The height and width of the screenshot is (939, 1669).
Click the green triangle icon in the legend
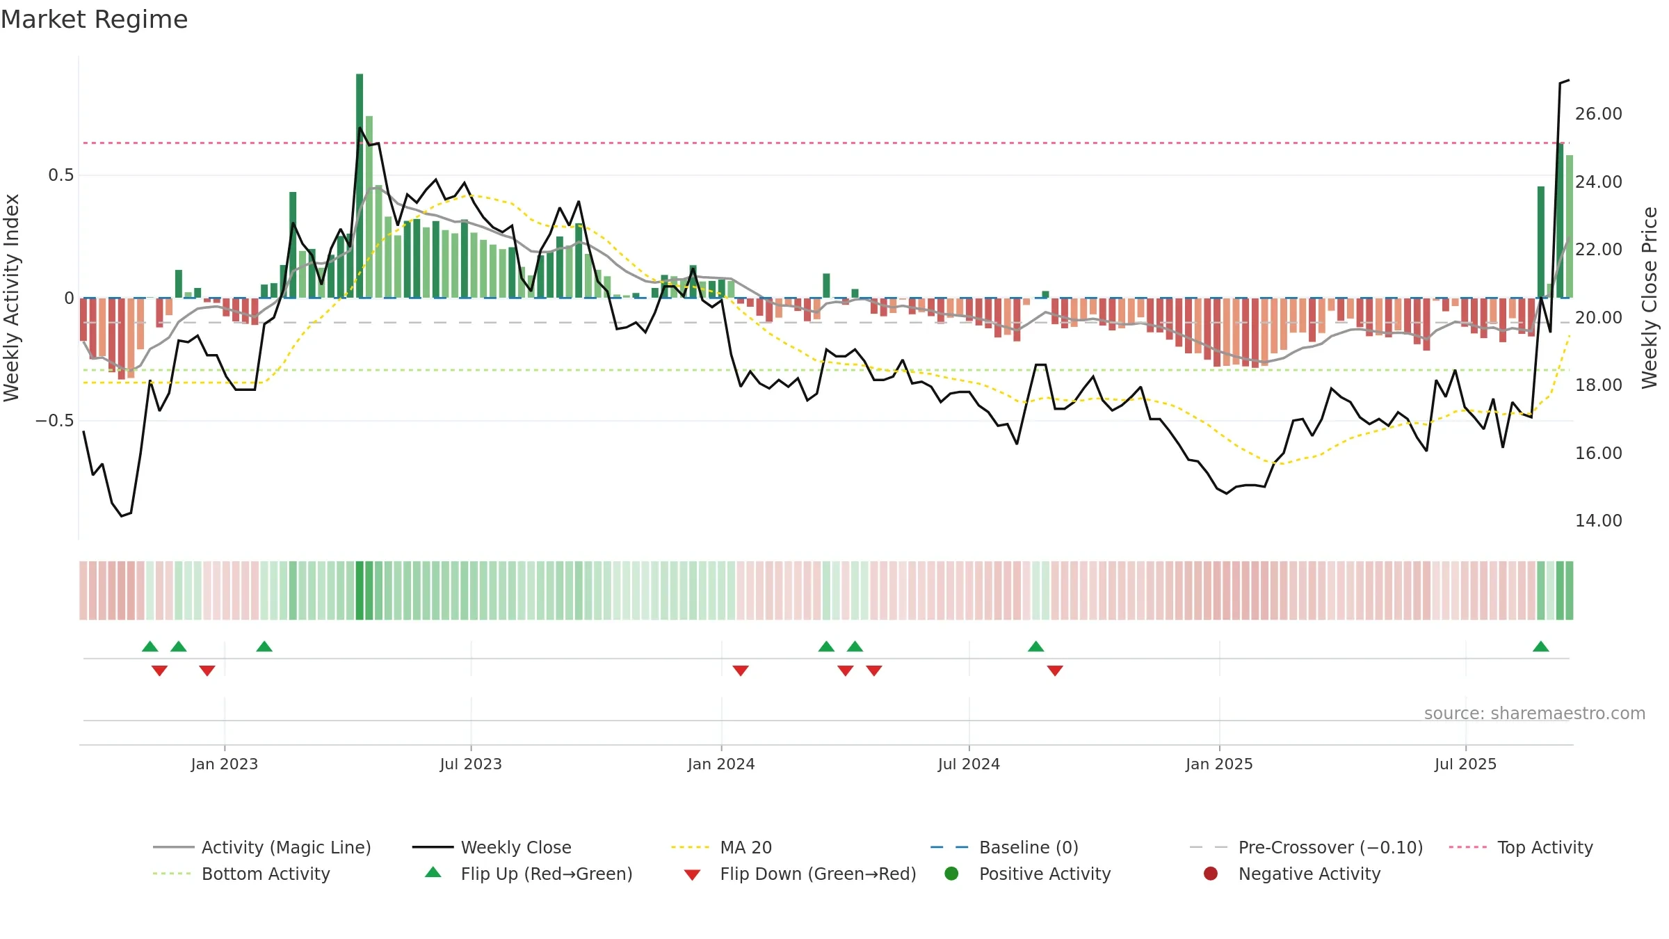[433, 872]
